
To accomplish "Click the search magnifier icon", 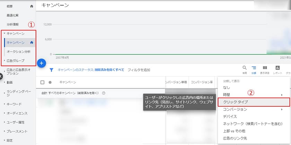I will [245, 68].
